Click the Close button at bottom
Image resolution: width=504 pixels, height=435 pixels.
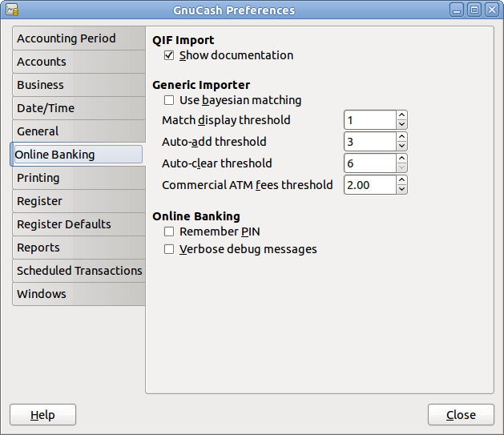[x=461, y=415]
